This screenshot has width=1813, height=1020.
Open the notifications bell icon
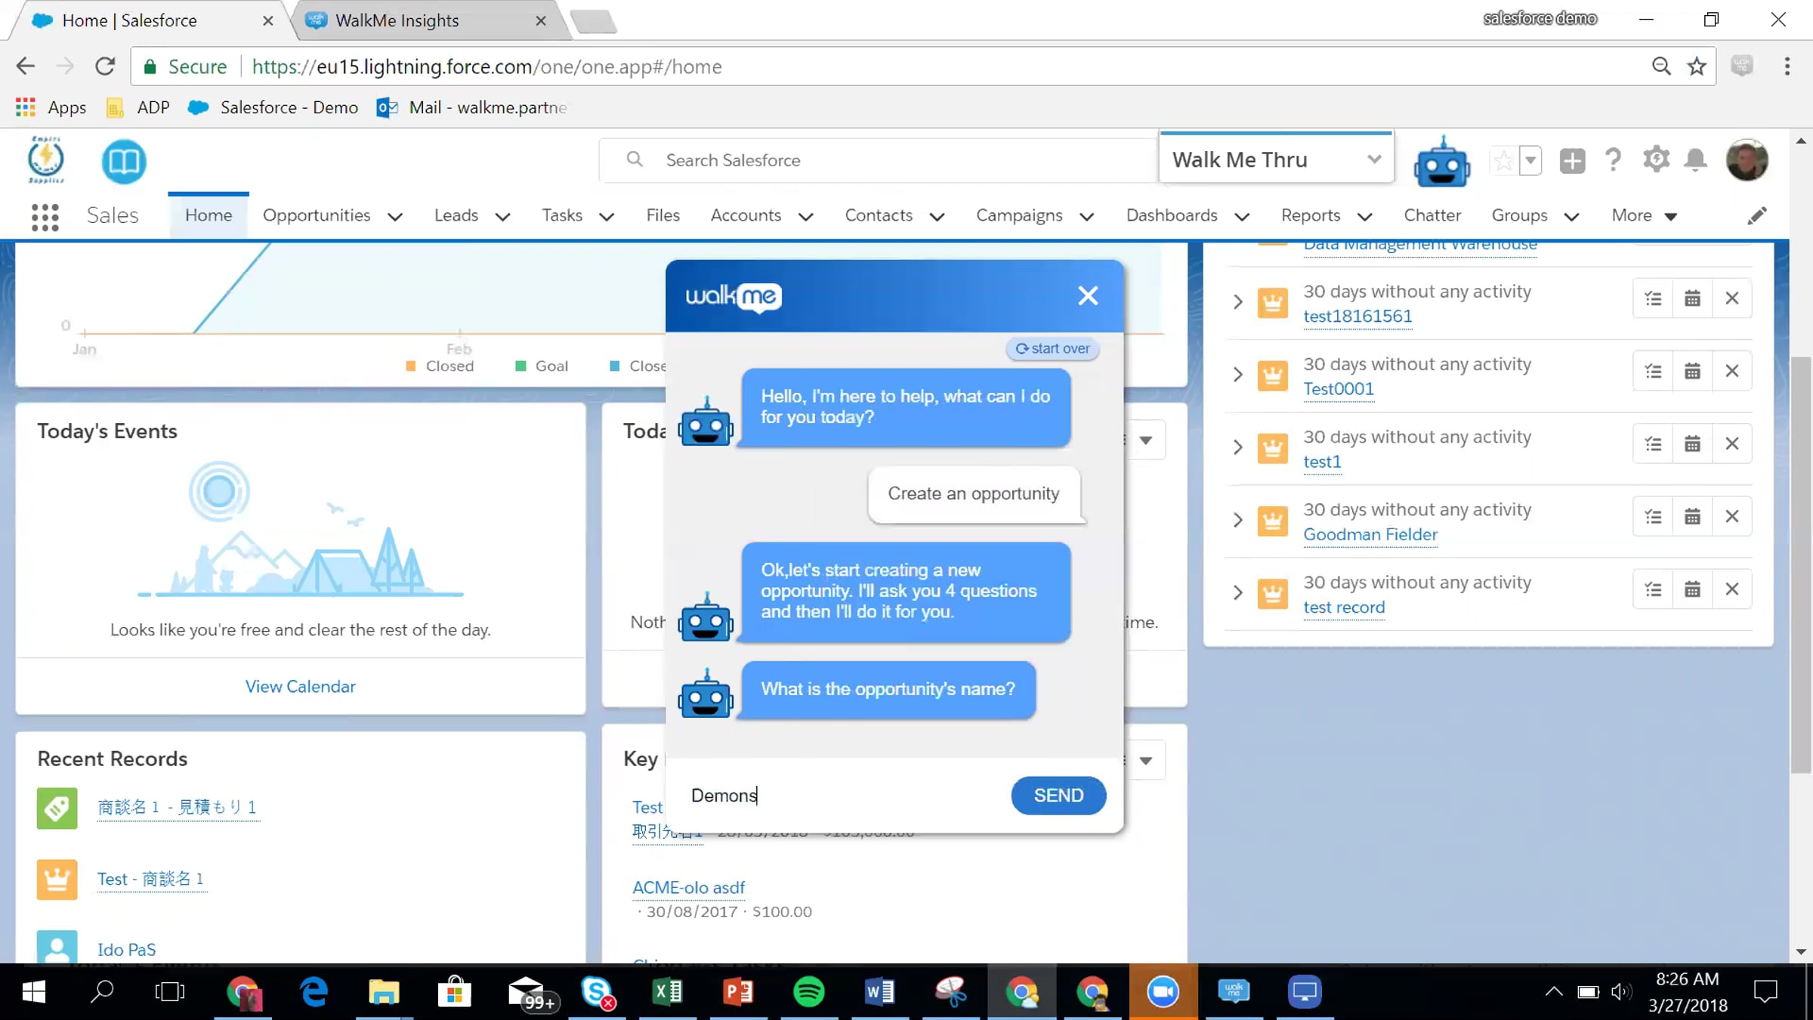[1696, 160]
